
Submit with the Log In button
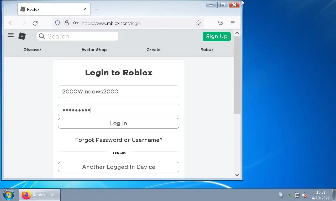click(x=119, y=123)
